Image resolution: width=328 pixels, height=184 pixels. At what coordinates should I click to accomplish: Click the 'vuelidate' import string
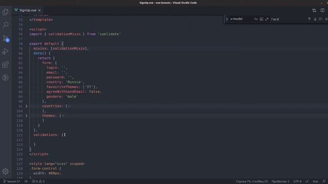109,34
